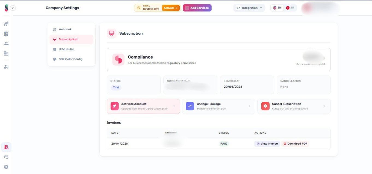The height and width of the screenshot is (174, 372).
Task: Click the Compliance plan card title
Action: click(x=140, y=57)
